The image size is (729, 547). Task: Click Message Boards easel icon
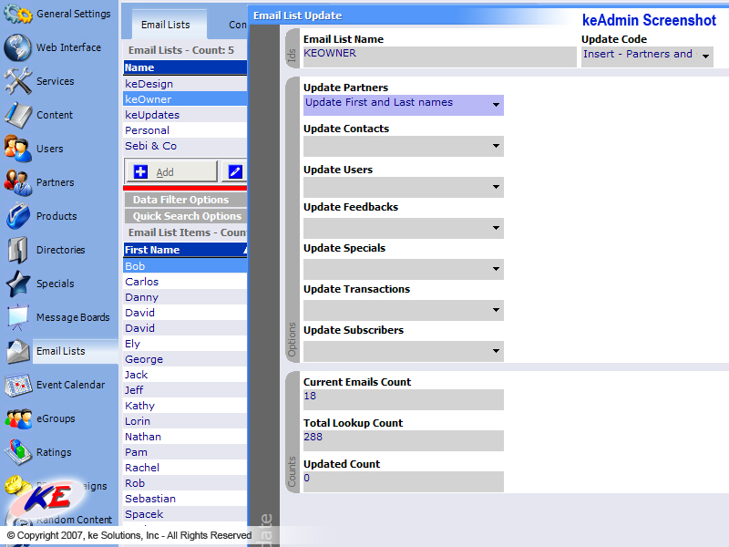(17, 317)
